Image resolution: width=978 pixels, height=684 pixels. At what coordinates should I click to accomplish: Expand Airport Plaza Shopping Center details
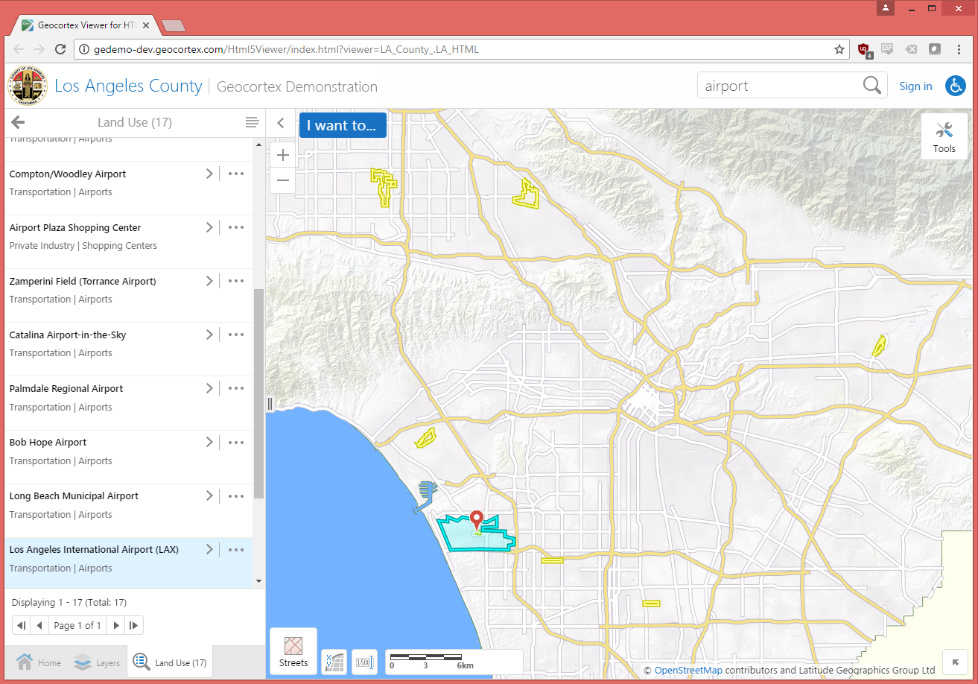click(209, 227)
